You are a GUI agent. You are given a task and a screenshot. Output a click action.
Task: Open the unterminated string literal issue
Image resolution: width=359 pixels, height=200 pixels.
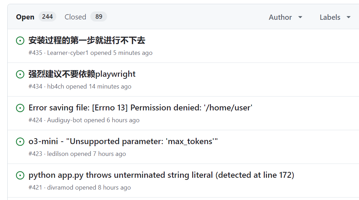(161, 175)
